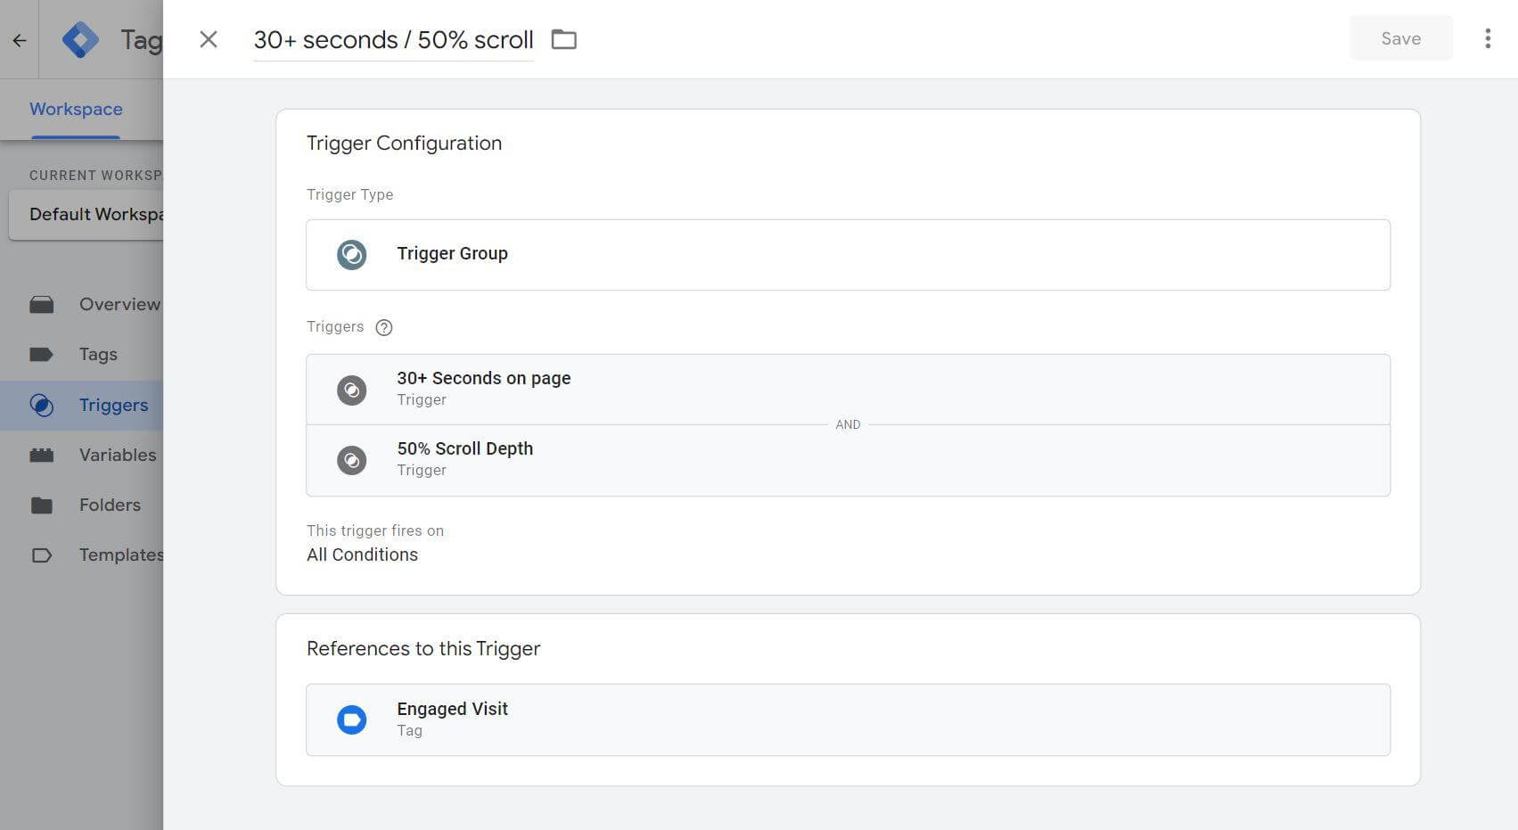Click the back arrow icon
The width and height of the screenshot is (1518, 830).
(x=20, y=40)
